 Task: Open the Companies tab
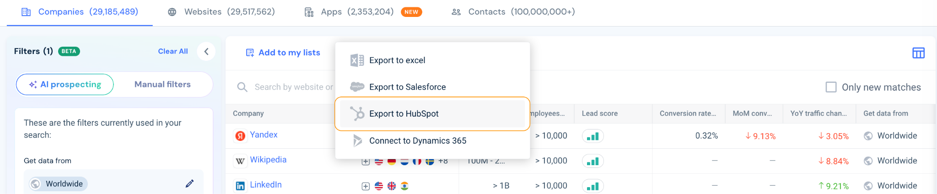pos(80,12)
